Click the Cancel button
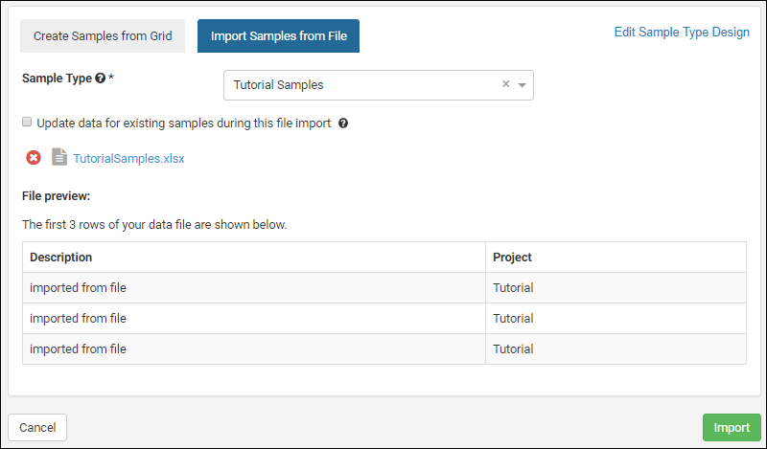The width and height of the screenshot is (767, 449). [37, 427]
